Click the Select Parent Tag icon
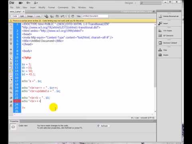The width and height of the screenshot is (192, 144). [11, 49]
